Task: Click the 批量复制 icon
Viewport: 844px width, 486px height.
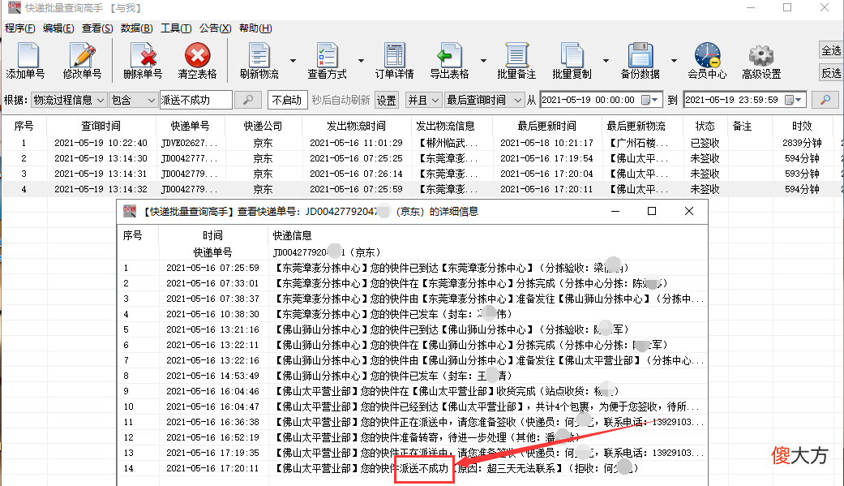Action: 572,60
